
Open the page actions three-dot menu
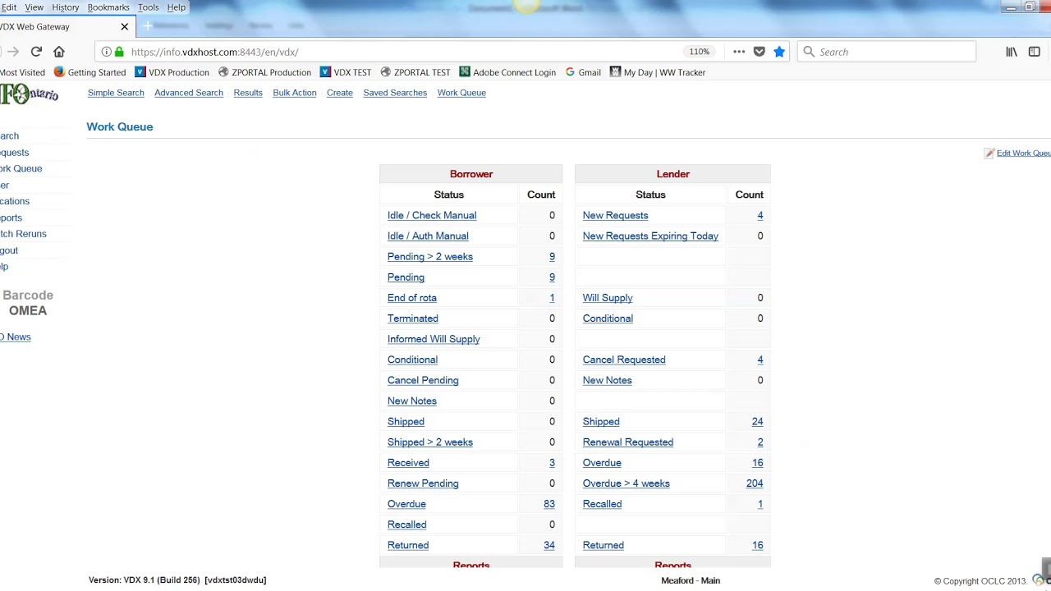[739, 52]
